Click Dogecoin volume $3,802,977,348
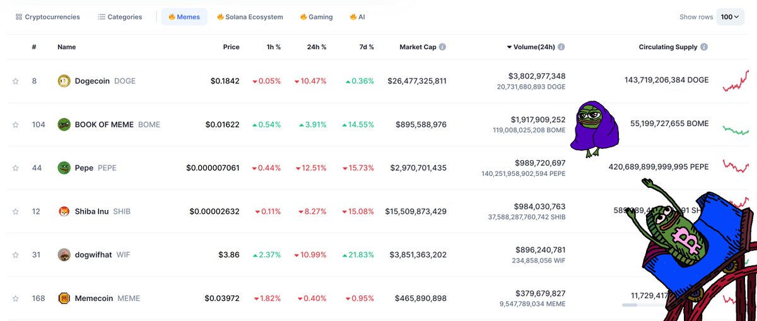 536,76
